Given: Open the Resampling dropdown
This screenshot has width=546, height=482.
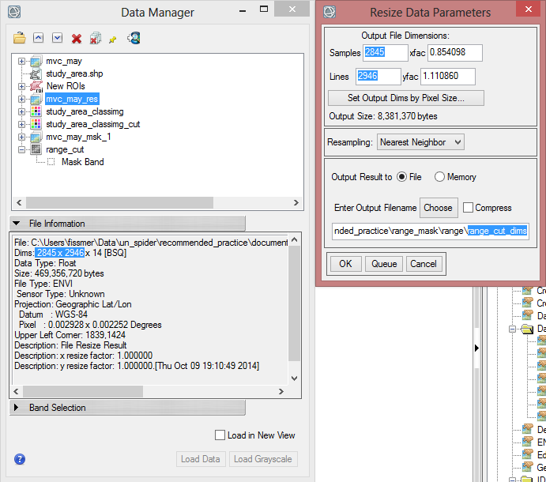Looking at the screenshot, I should pos(420,142).
